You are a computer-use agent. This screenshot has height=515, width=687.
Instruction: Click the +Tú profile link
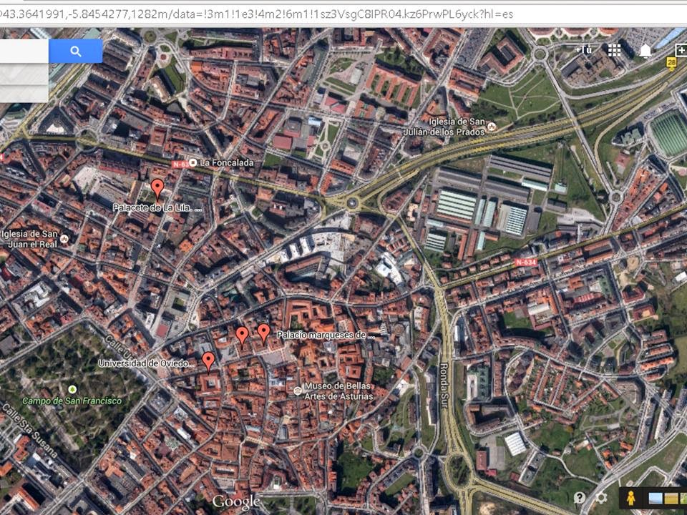point(584,50)
